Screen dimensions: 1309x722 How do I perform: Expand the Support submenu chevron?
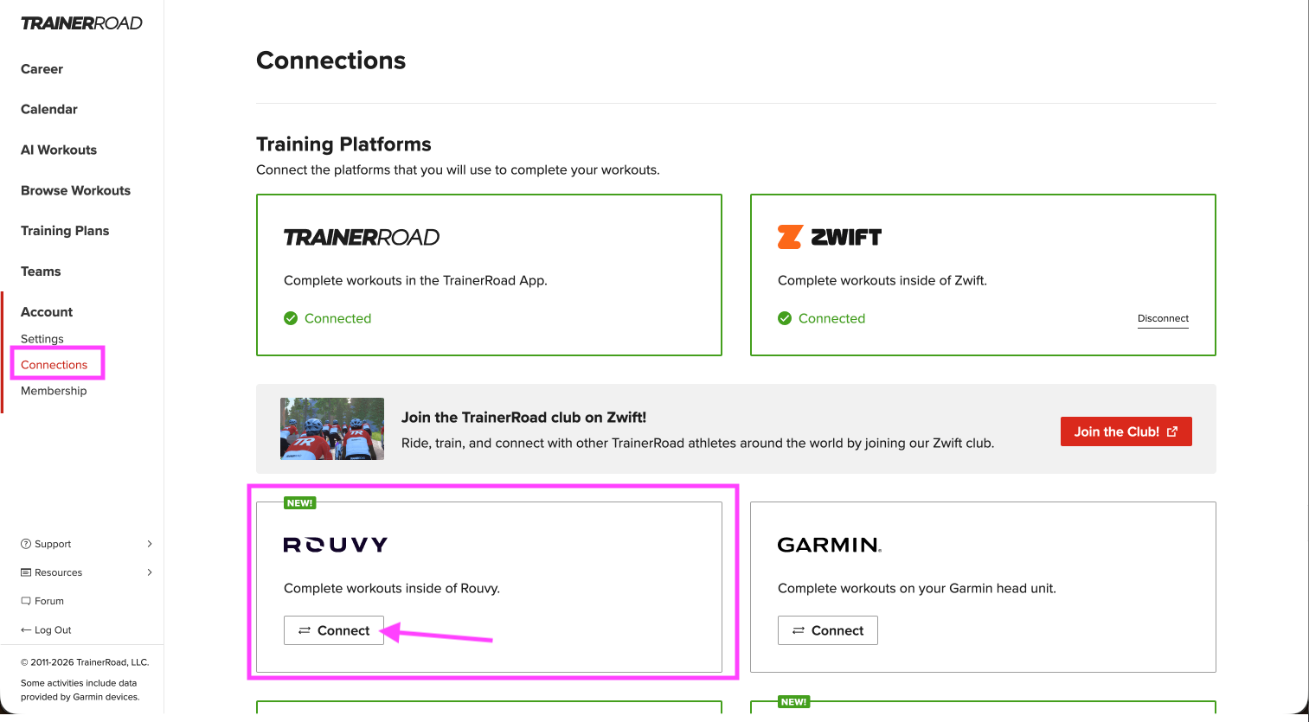(150, 544)
